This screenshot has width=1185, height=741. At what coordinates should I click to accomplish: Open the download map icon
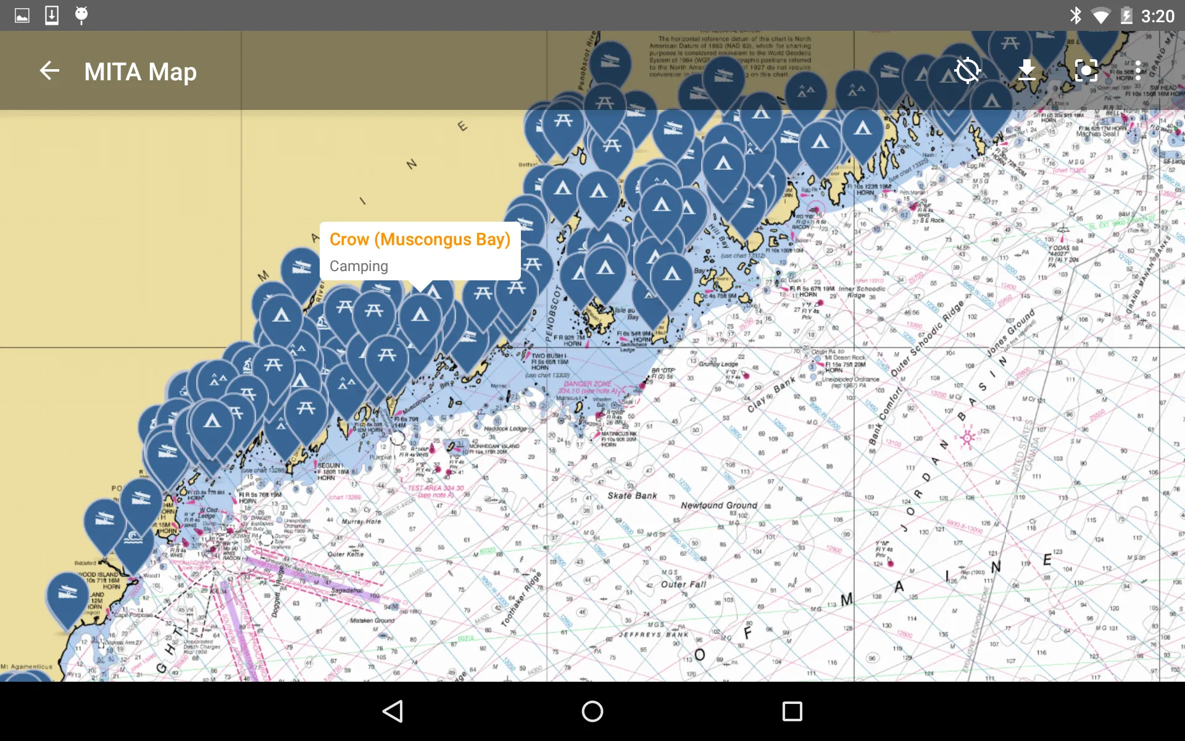[1028, 71]
